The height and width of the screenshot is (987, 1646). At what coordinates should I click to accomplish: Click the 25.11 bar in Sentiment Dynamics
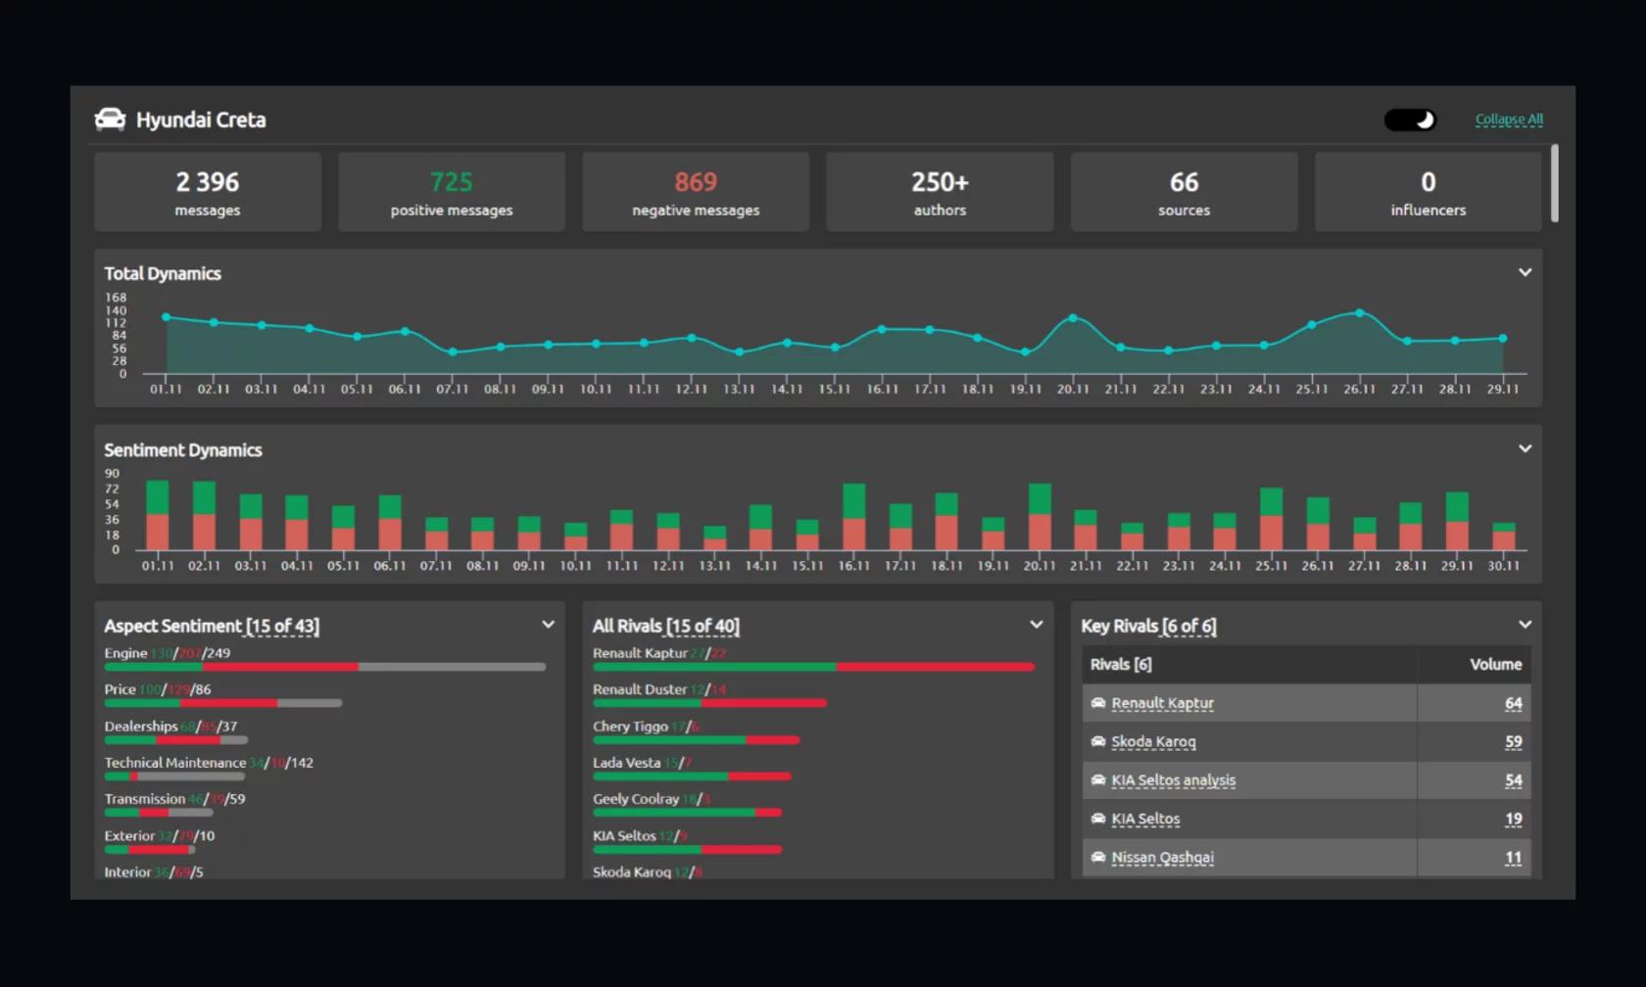(x=1272, y=518)
